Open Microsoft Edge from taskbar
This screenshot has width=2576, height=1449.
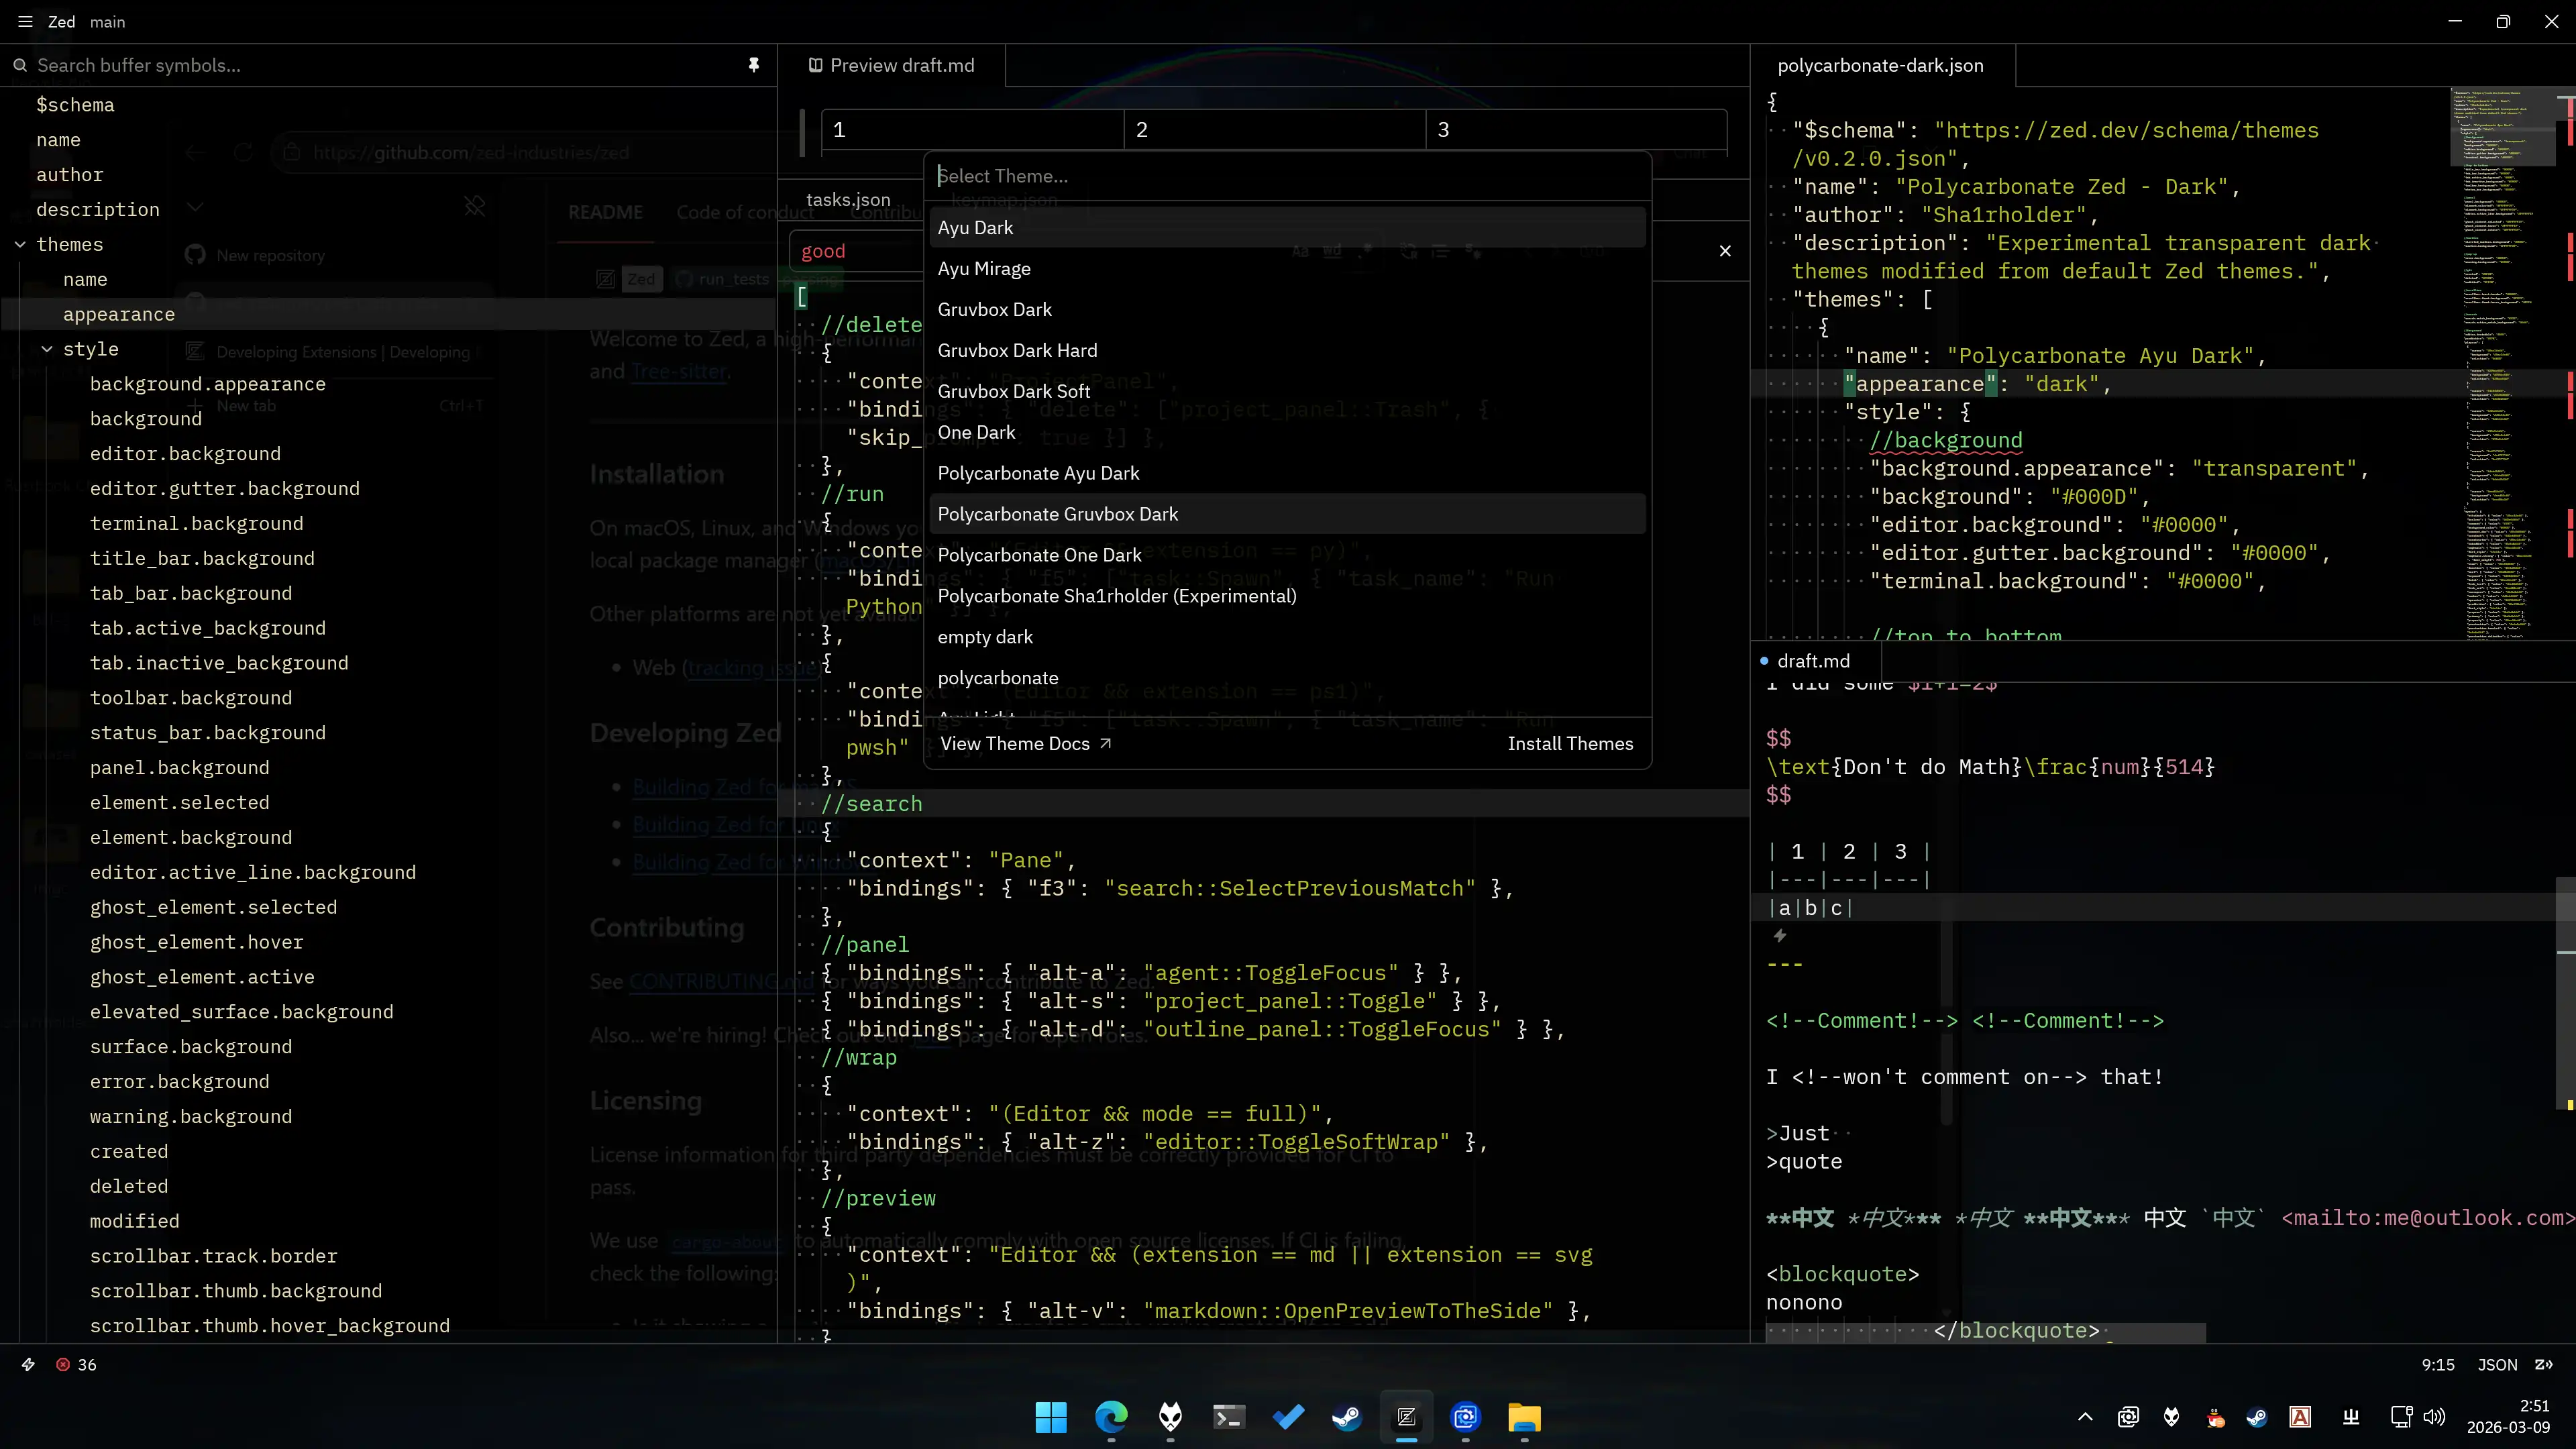1111,1417
